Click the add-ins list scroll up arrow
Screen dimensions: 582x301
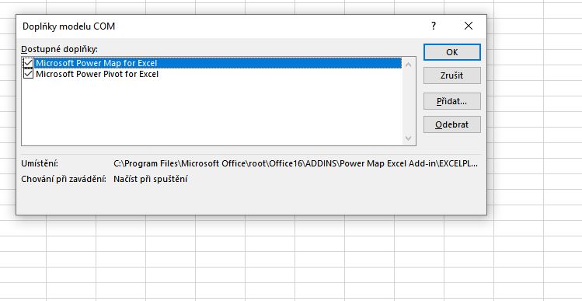click(x=408, y=65)
